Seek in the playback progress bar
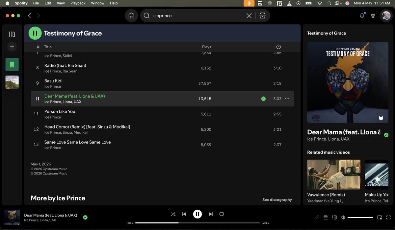This screenshot has width=395, height=230. [x=197, y=223]
